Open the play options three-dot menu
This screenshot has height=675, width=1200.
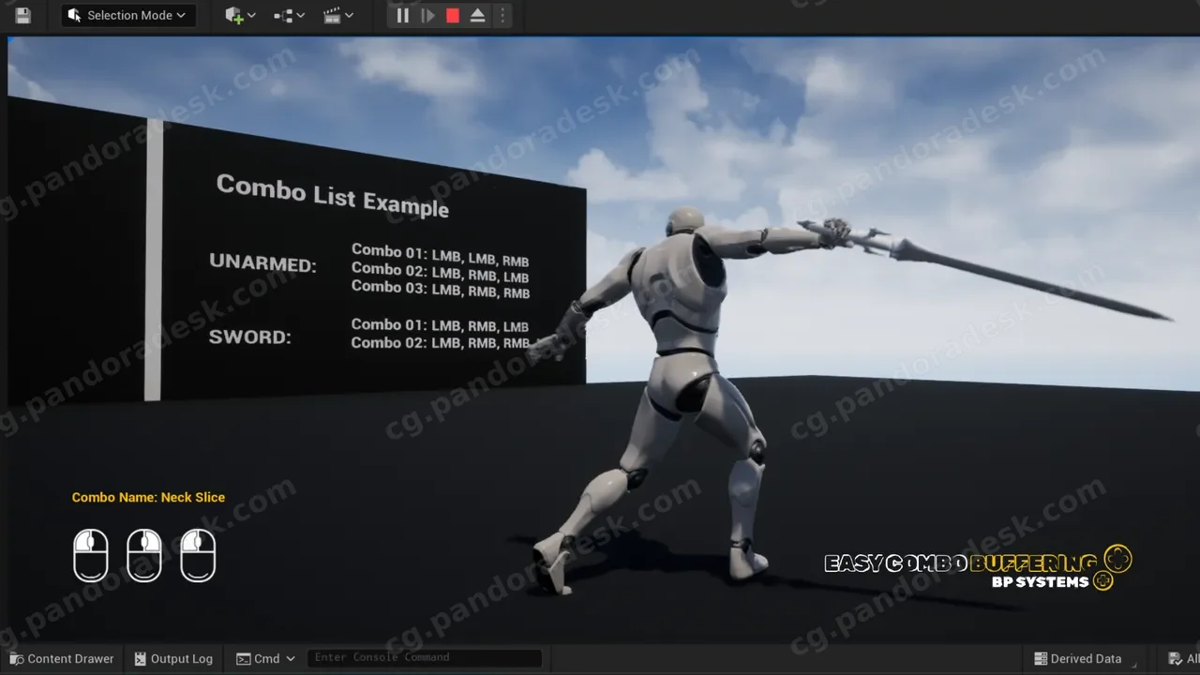(x=502, y=15)
